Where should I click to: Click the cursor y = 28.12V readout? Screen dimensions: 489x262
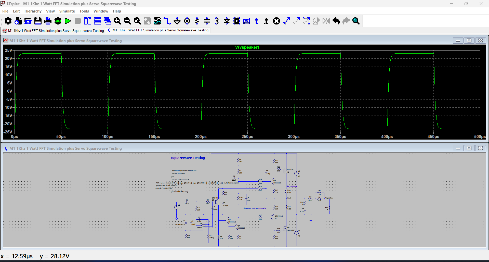55,256
